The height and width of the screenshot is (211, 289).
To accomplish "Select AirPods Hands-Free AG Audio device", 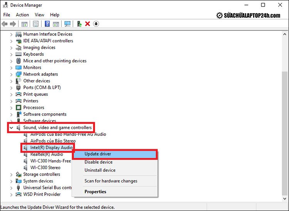I will [68, 134].
